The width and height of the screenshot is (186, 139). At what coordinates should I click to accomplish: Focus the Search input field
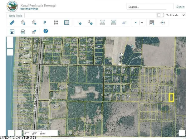150,7
